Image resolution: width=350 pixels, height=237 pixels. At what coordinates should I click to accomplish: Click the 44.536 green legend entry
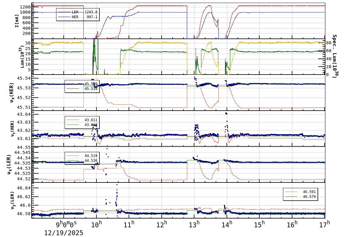pyautogui.click(x=82, y=161)
